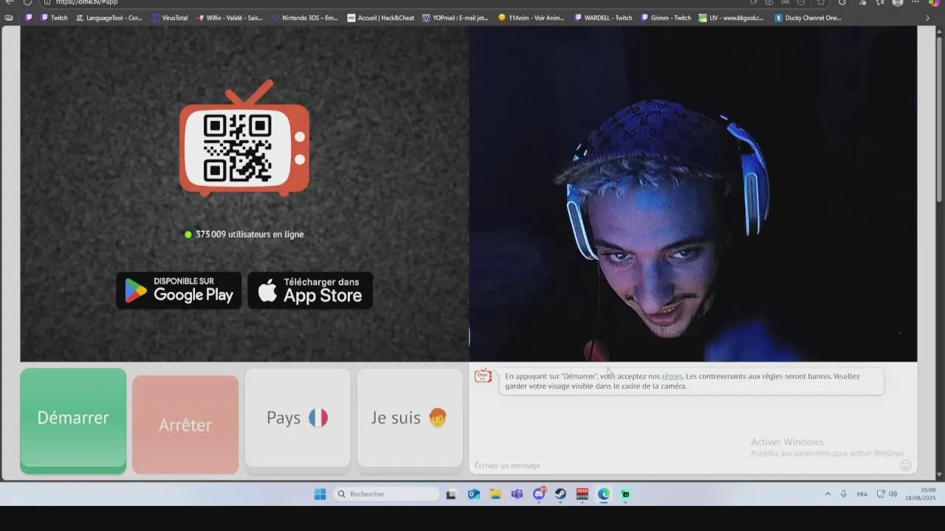The image size is (945, 531).
Task: Open Steam from the taskbar
Action: [560, 494]
